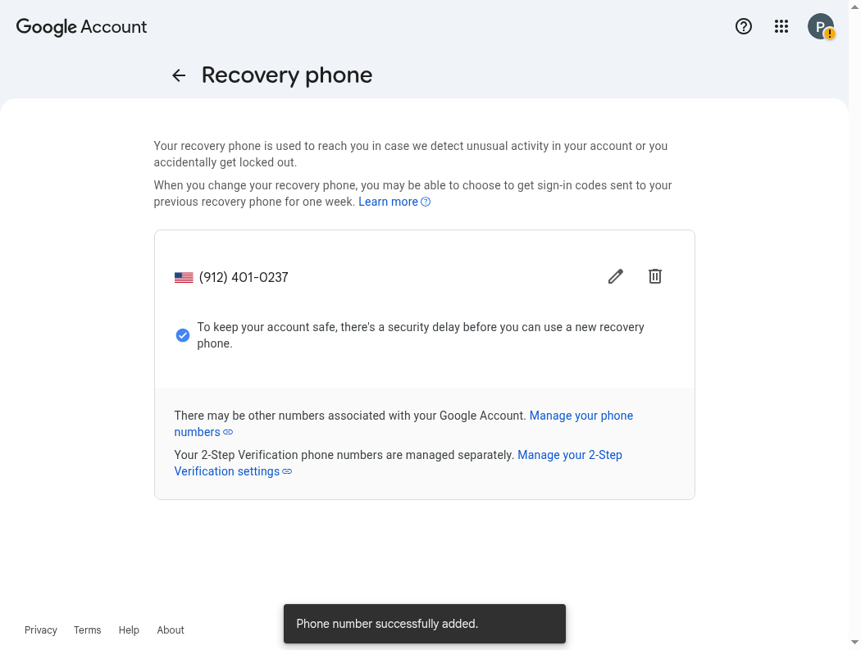Click the blue checkmark security icon
Viewport: 861px width, 650px height.
(183, 335)
